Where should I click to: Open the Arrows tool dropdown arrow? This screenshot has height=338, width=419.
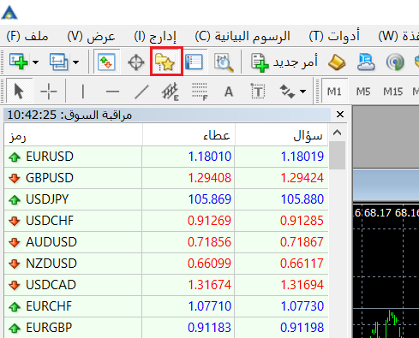[303, 92]
